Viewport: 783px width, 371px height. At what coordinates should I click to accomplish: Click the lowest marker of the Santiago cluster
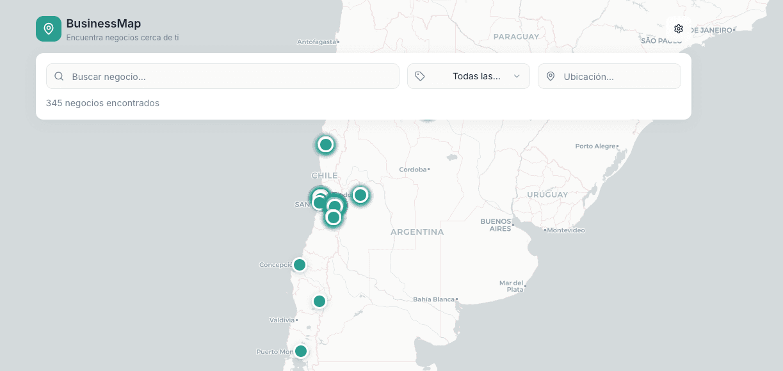pos(333,217)
